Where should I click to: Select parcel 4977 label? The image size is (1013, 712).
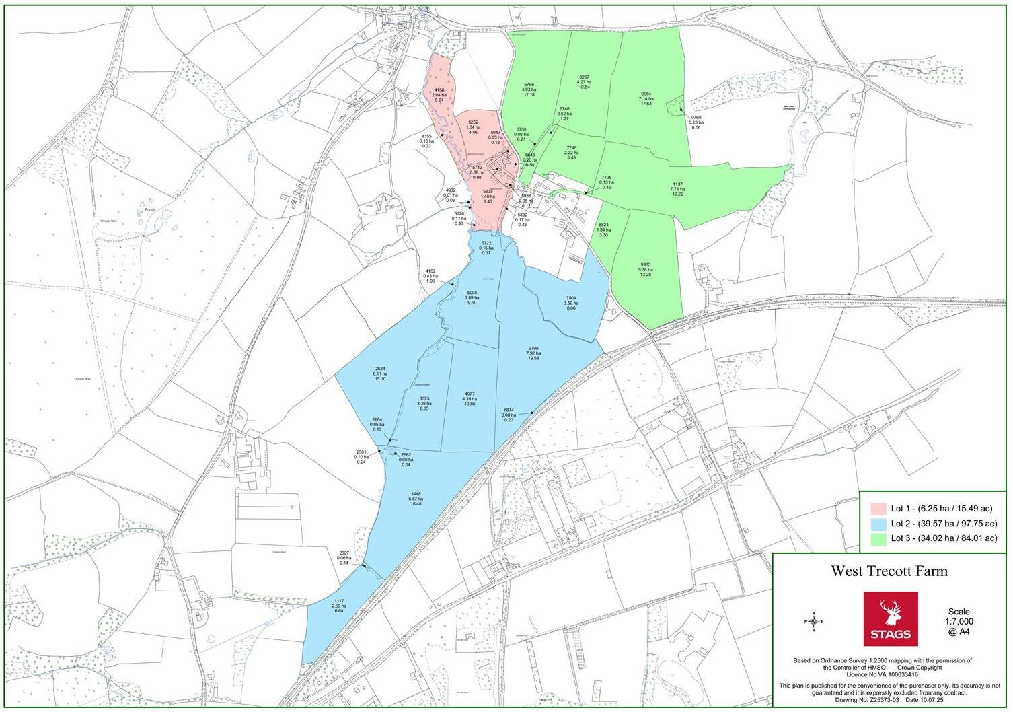click(470, 398)
